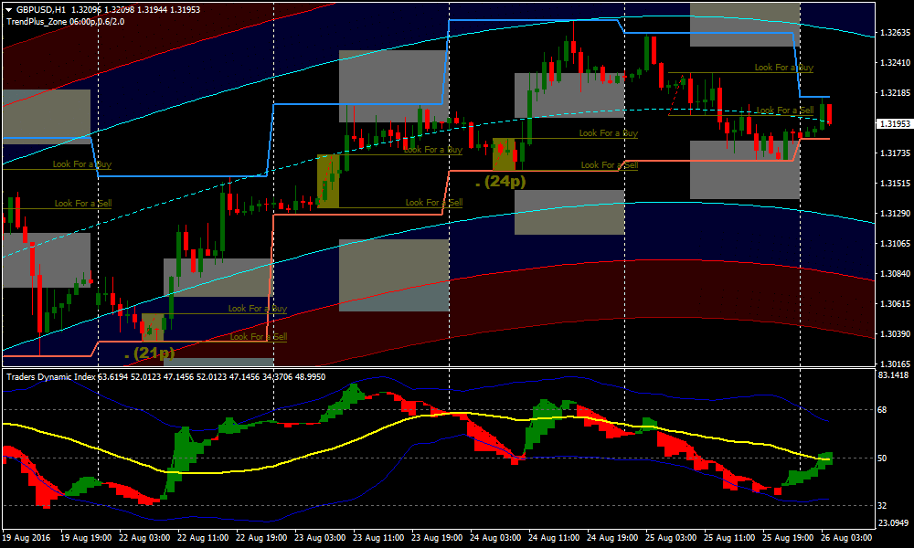Click the 26 Aug 03:00 time axis label

848,538
